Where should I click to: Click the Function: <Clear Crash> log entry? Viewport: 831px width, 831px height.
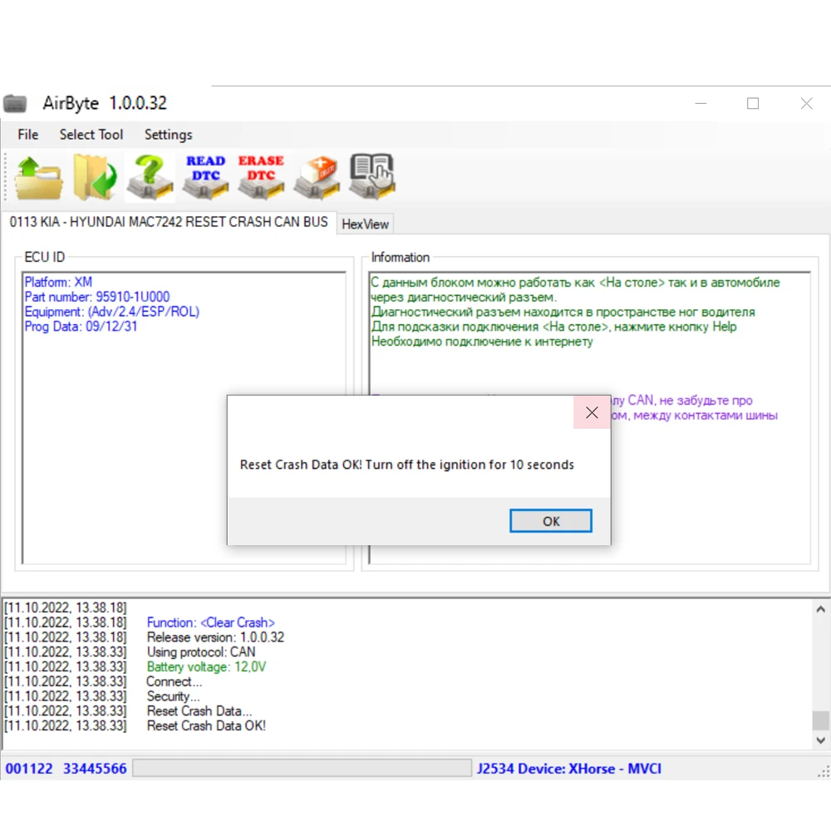click(211, 622)
